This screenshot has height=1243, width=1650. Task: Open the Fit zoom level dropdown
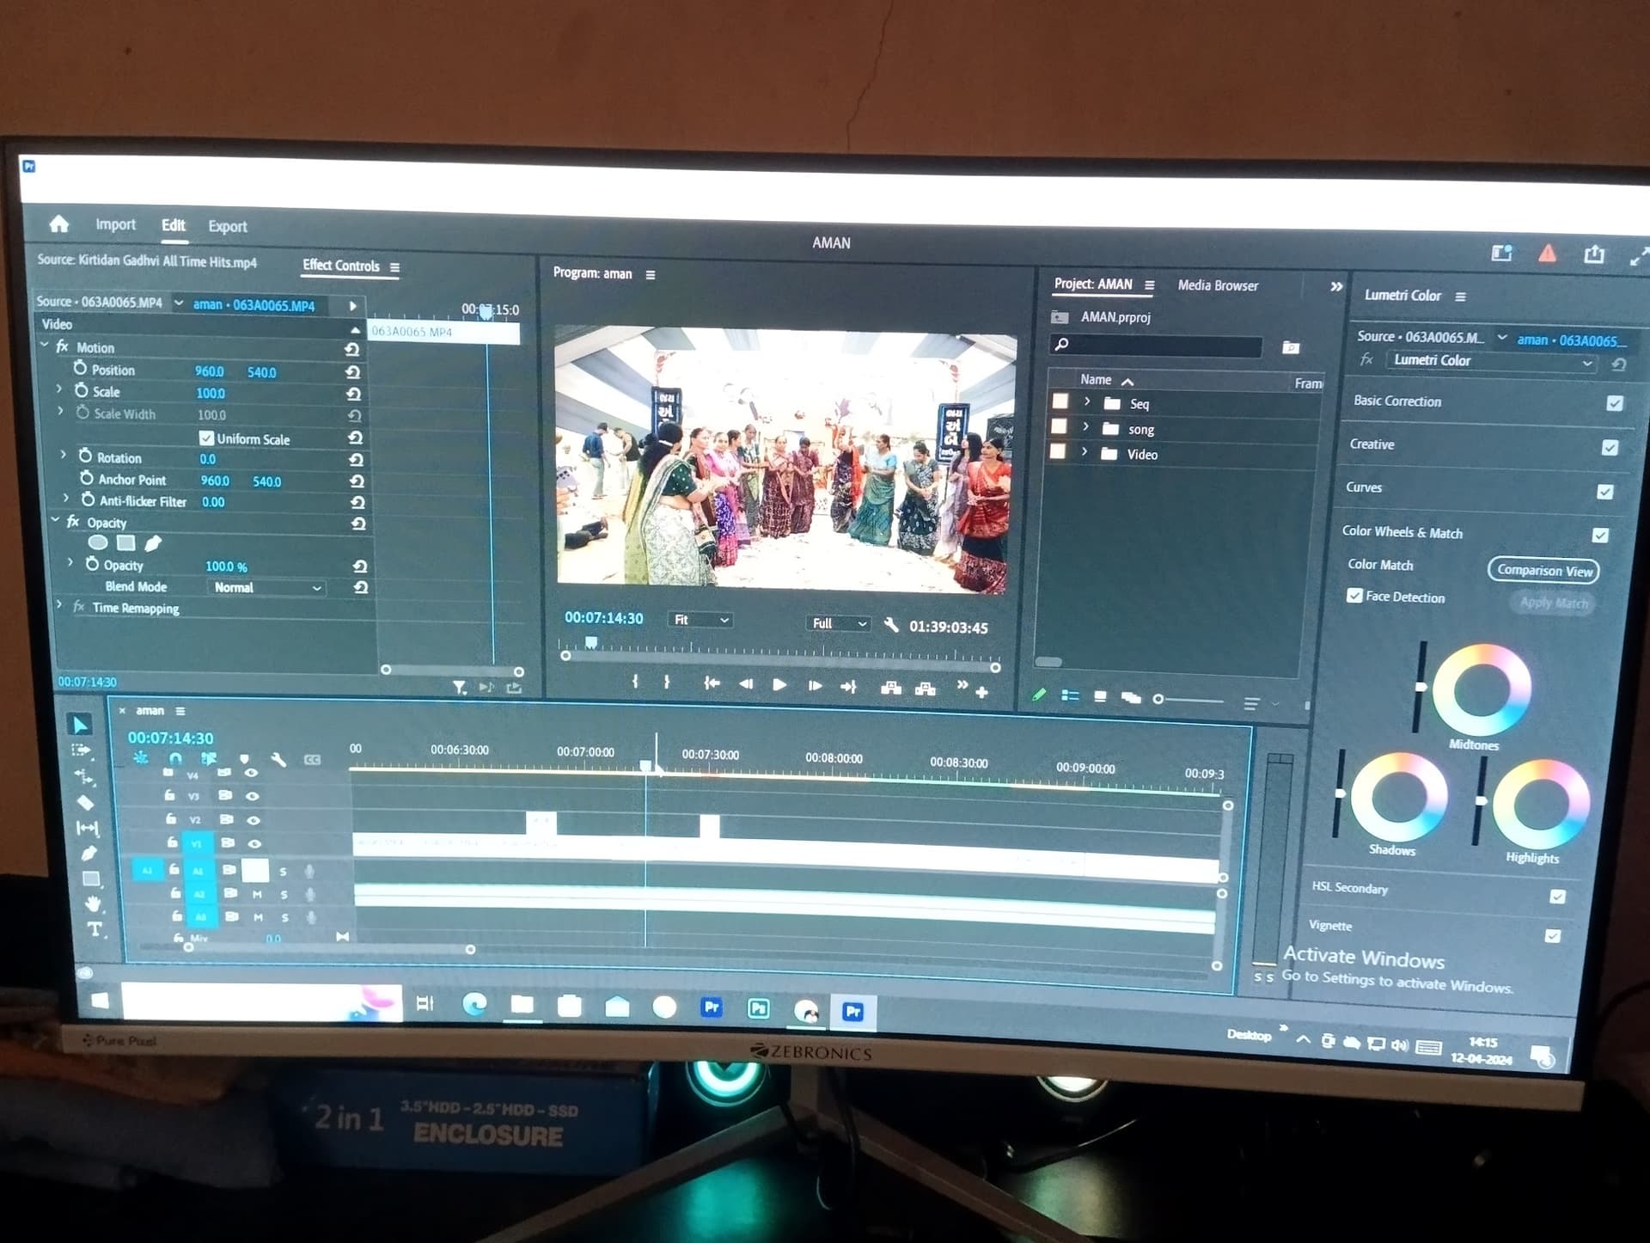pyautogui.click(x=700, y=620)
